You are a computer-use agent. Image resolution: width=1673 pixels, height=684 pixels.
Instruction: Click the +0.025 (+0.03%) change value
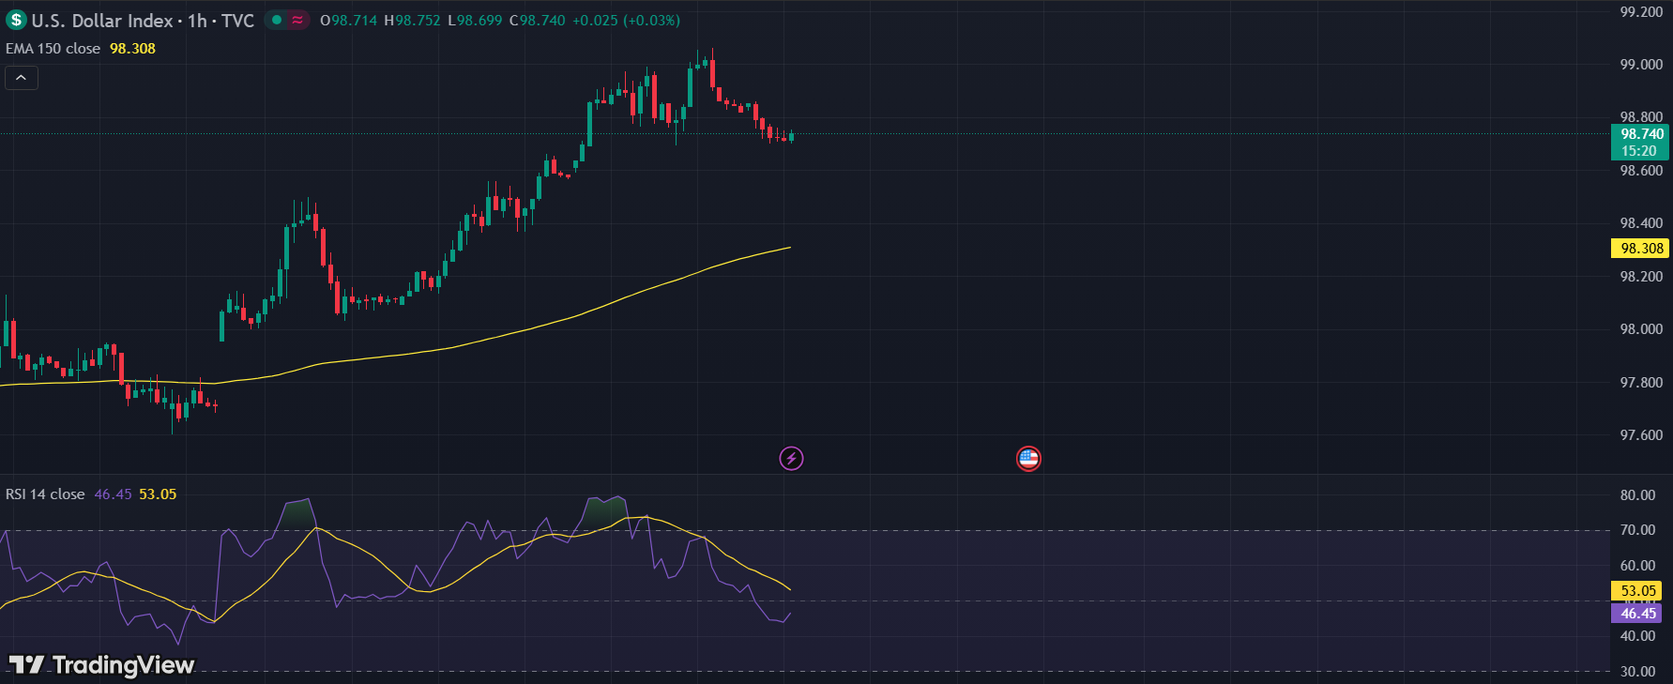(x=626, y=21)
